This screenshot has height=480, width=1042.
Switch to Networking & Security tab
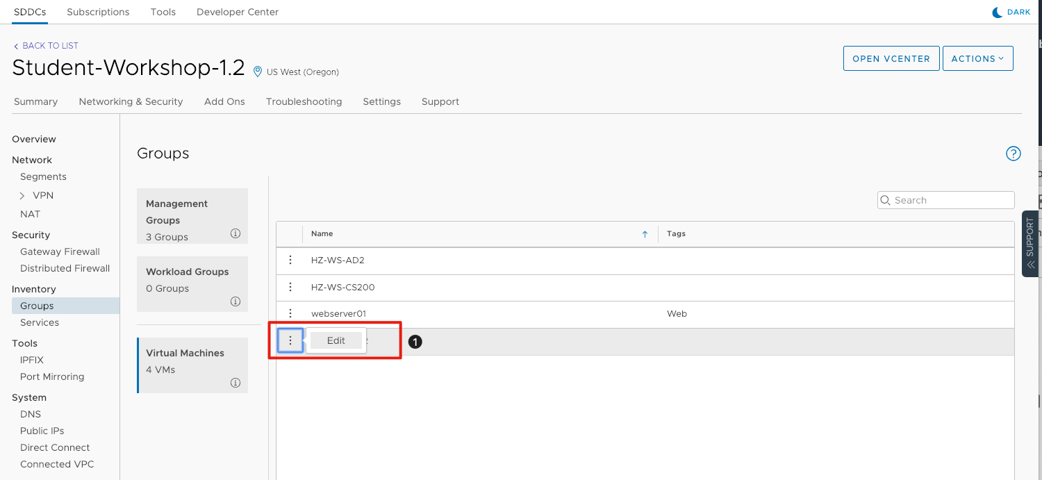coord(131,101)
